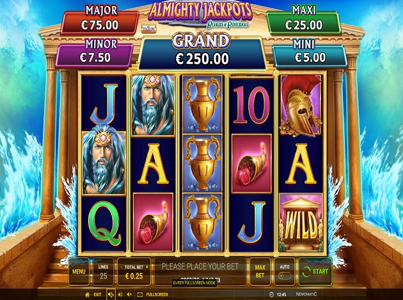Screen dimensions: 403x300
Task: Click the fullscreen brackets icon
Action: (x=140, y=294)
